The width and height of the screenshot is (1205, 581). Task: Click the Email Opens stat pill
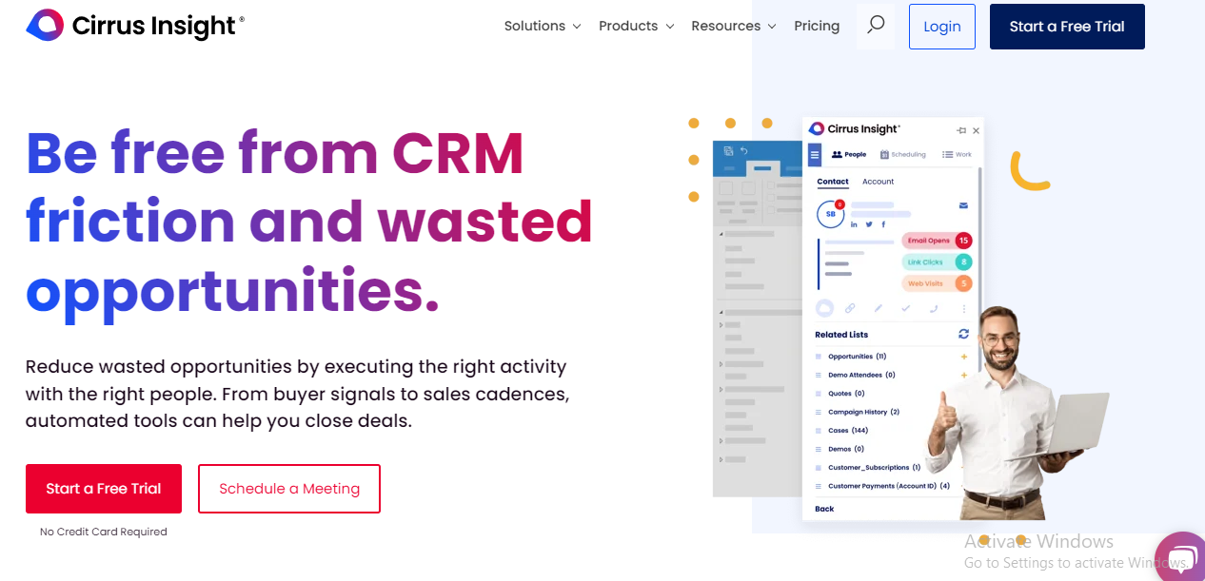(x=937, y=241)
